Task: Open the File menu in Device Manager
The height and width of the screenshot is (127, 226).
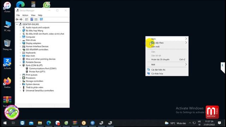Action: pyautogui.click(x=18, y=15)
